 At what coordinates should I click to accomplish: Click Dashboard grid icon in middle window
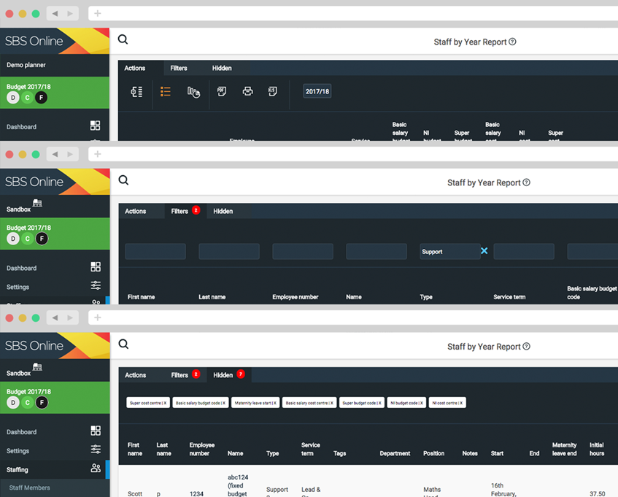pyautogui.click(x=96, y=267)
